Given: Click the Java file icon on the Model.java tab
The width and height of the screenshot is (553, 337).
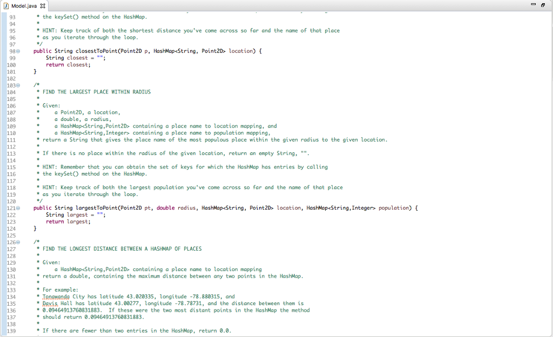Looking at the screenshot, I should coord(6,5).
